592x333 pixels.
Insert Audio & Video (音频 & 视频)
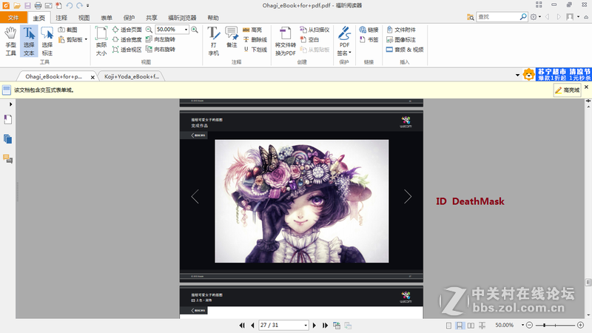click(405, 50)
